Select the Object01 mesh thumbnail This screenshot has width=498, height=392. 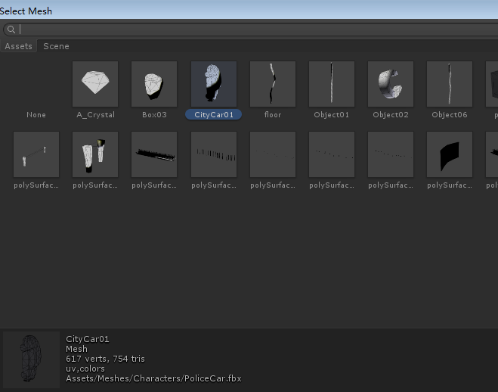[332, 84]
